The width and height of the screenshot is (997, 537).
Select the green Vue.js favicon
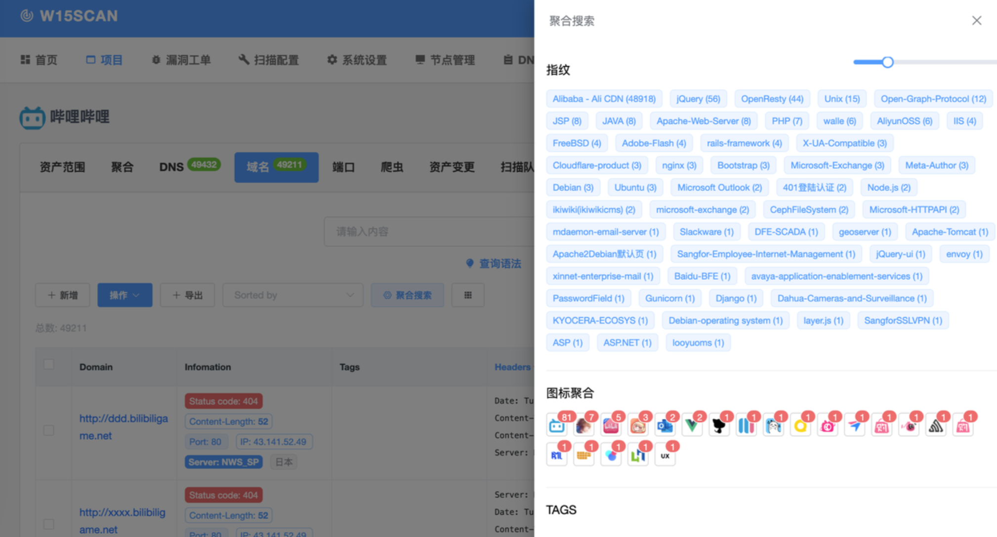click(692, 425)
